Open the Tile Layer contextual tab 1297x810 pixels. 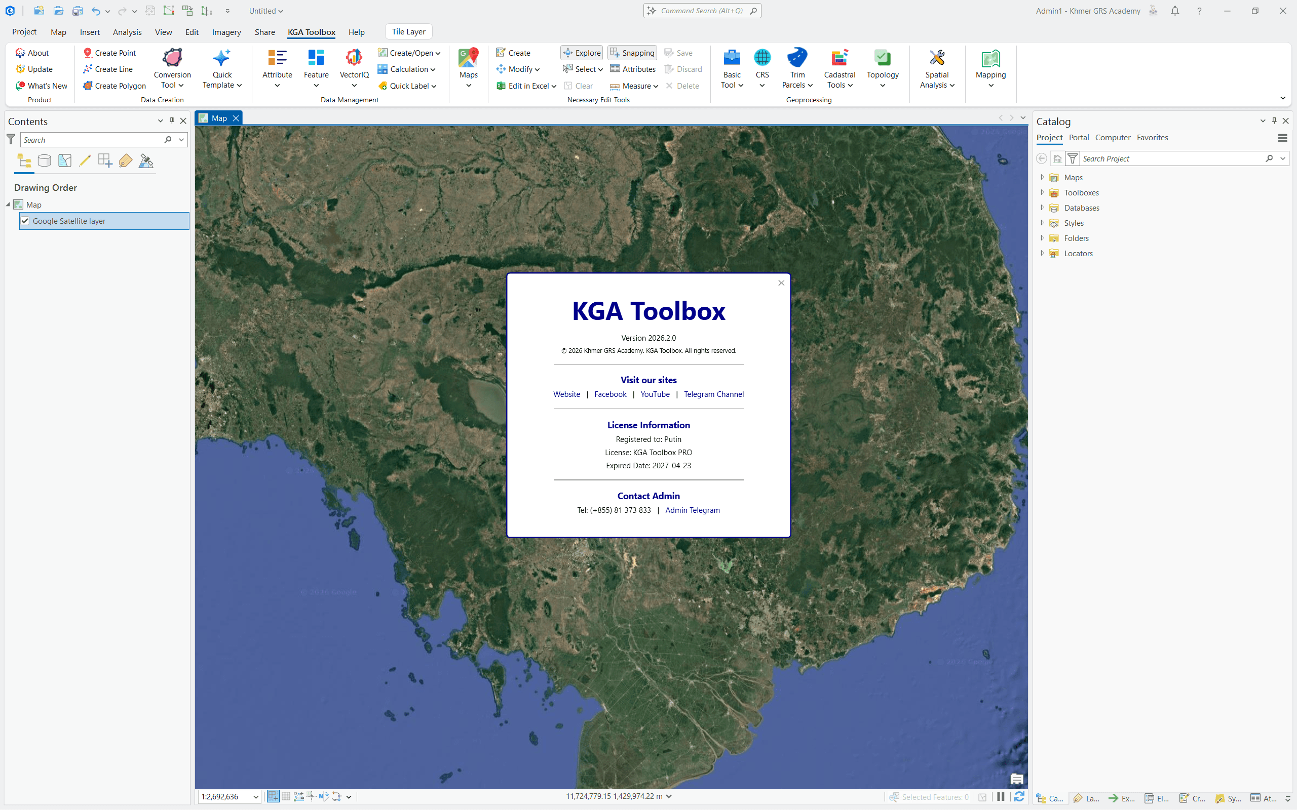pyautogui.click(x=408, y=31)
